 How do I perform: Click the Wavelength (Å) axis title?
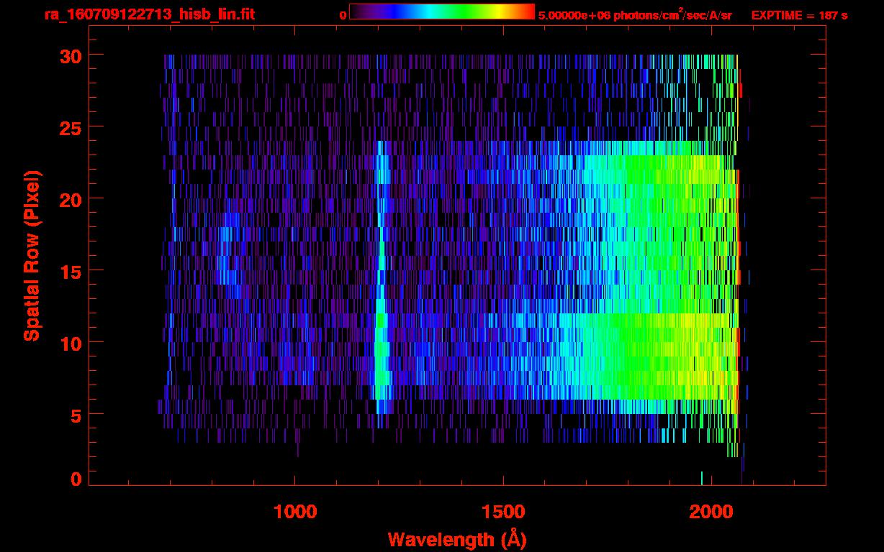tap(455, 539)
